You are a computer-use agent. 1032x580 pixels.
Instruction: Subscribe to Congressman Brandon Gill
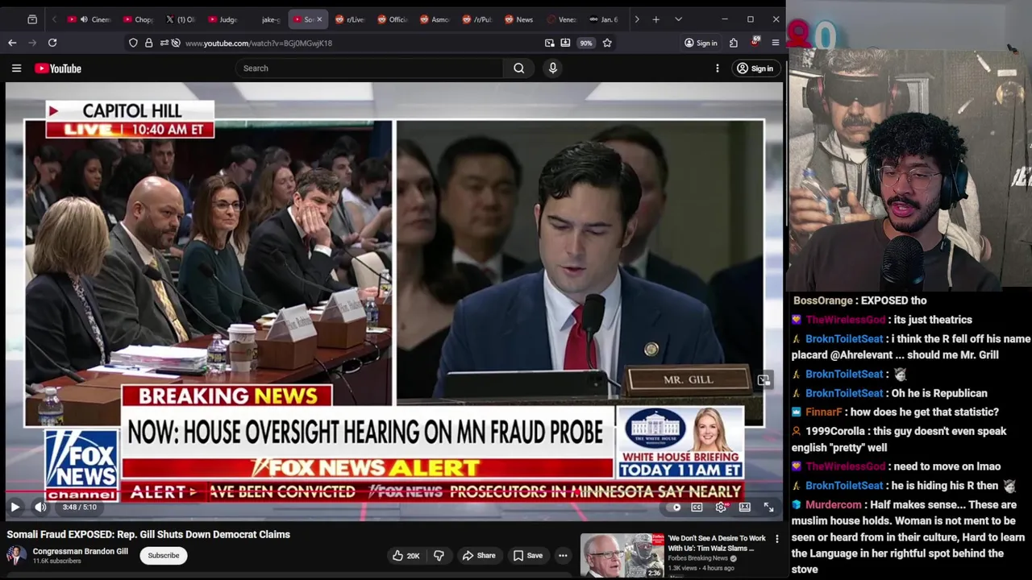click(164, 555)
